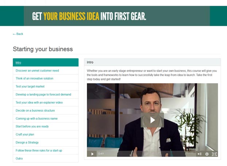The height and width of the screenshot is (166, 227).
Task: Select Test your idea with an explainer video
Action: pos(46,103)
